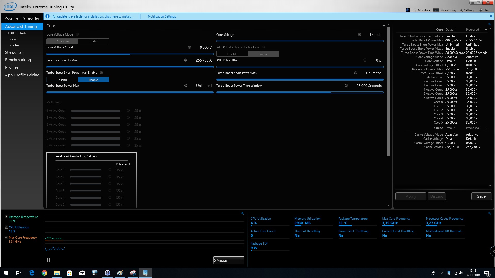Enable Turbo Boost Short Power Max
The width and height of the screenshot is (495, 278).
93,80
